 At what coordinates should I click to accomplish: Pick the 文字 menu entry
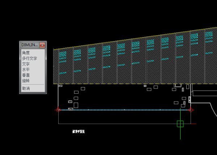tap(26, 64)
